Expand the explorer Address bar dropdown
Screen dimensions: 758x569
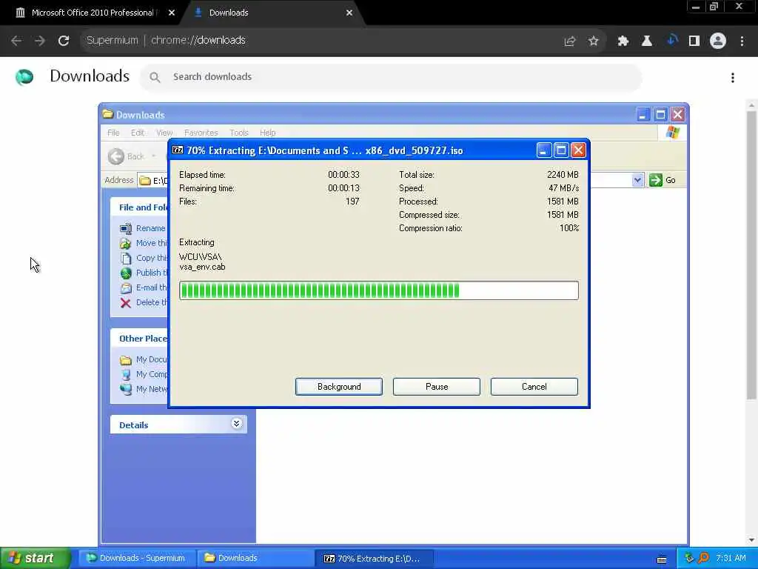click(637, 181)
